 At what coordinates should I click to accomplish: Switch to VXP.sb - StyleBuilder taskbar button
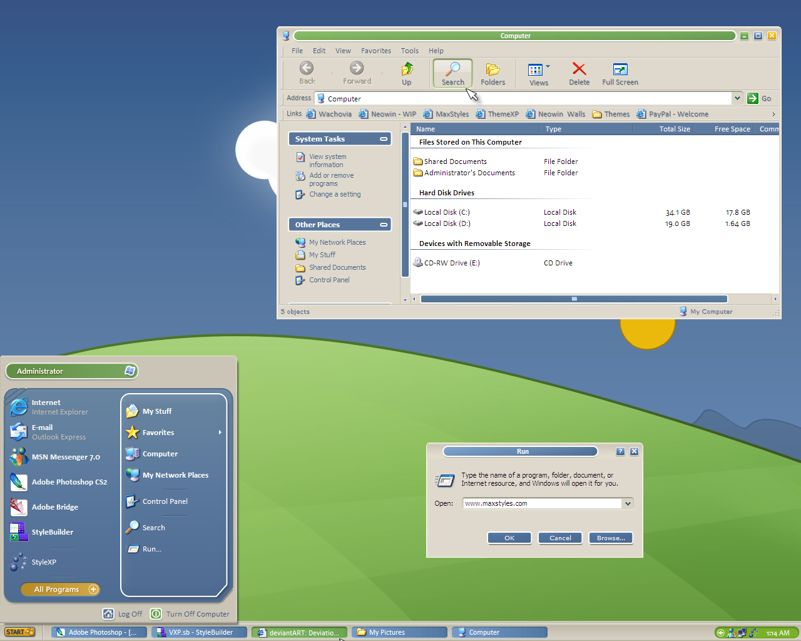[x=199, y=632]
